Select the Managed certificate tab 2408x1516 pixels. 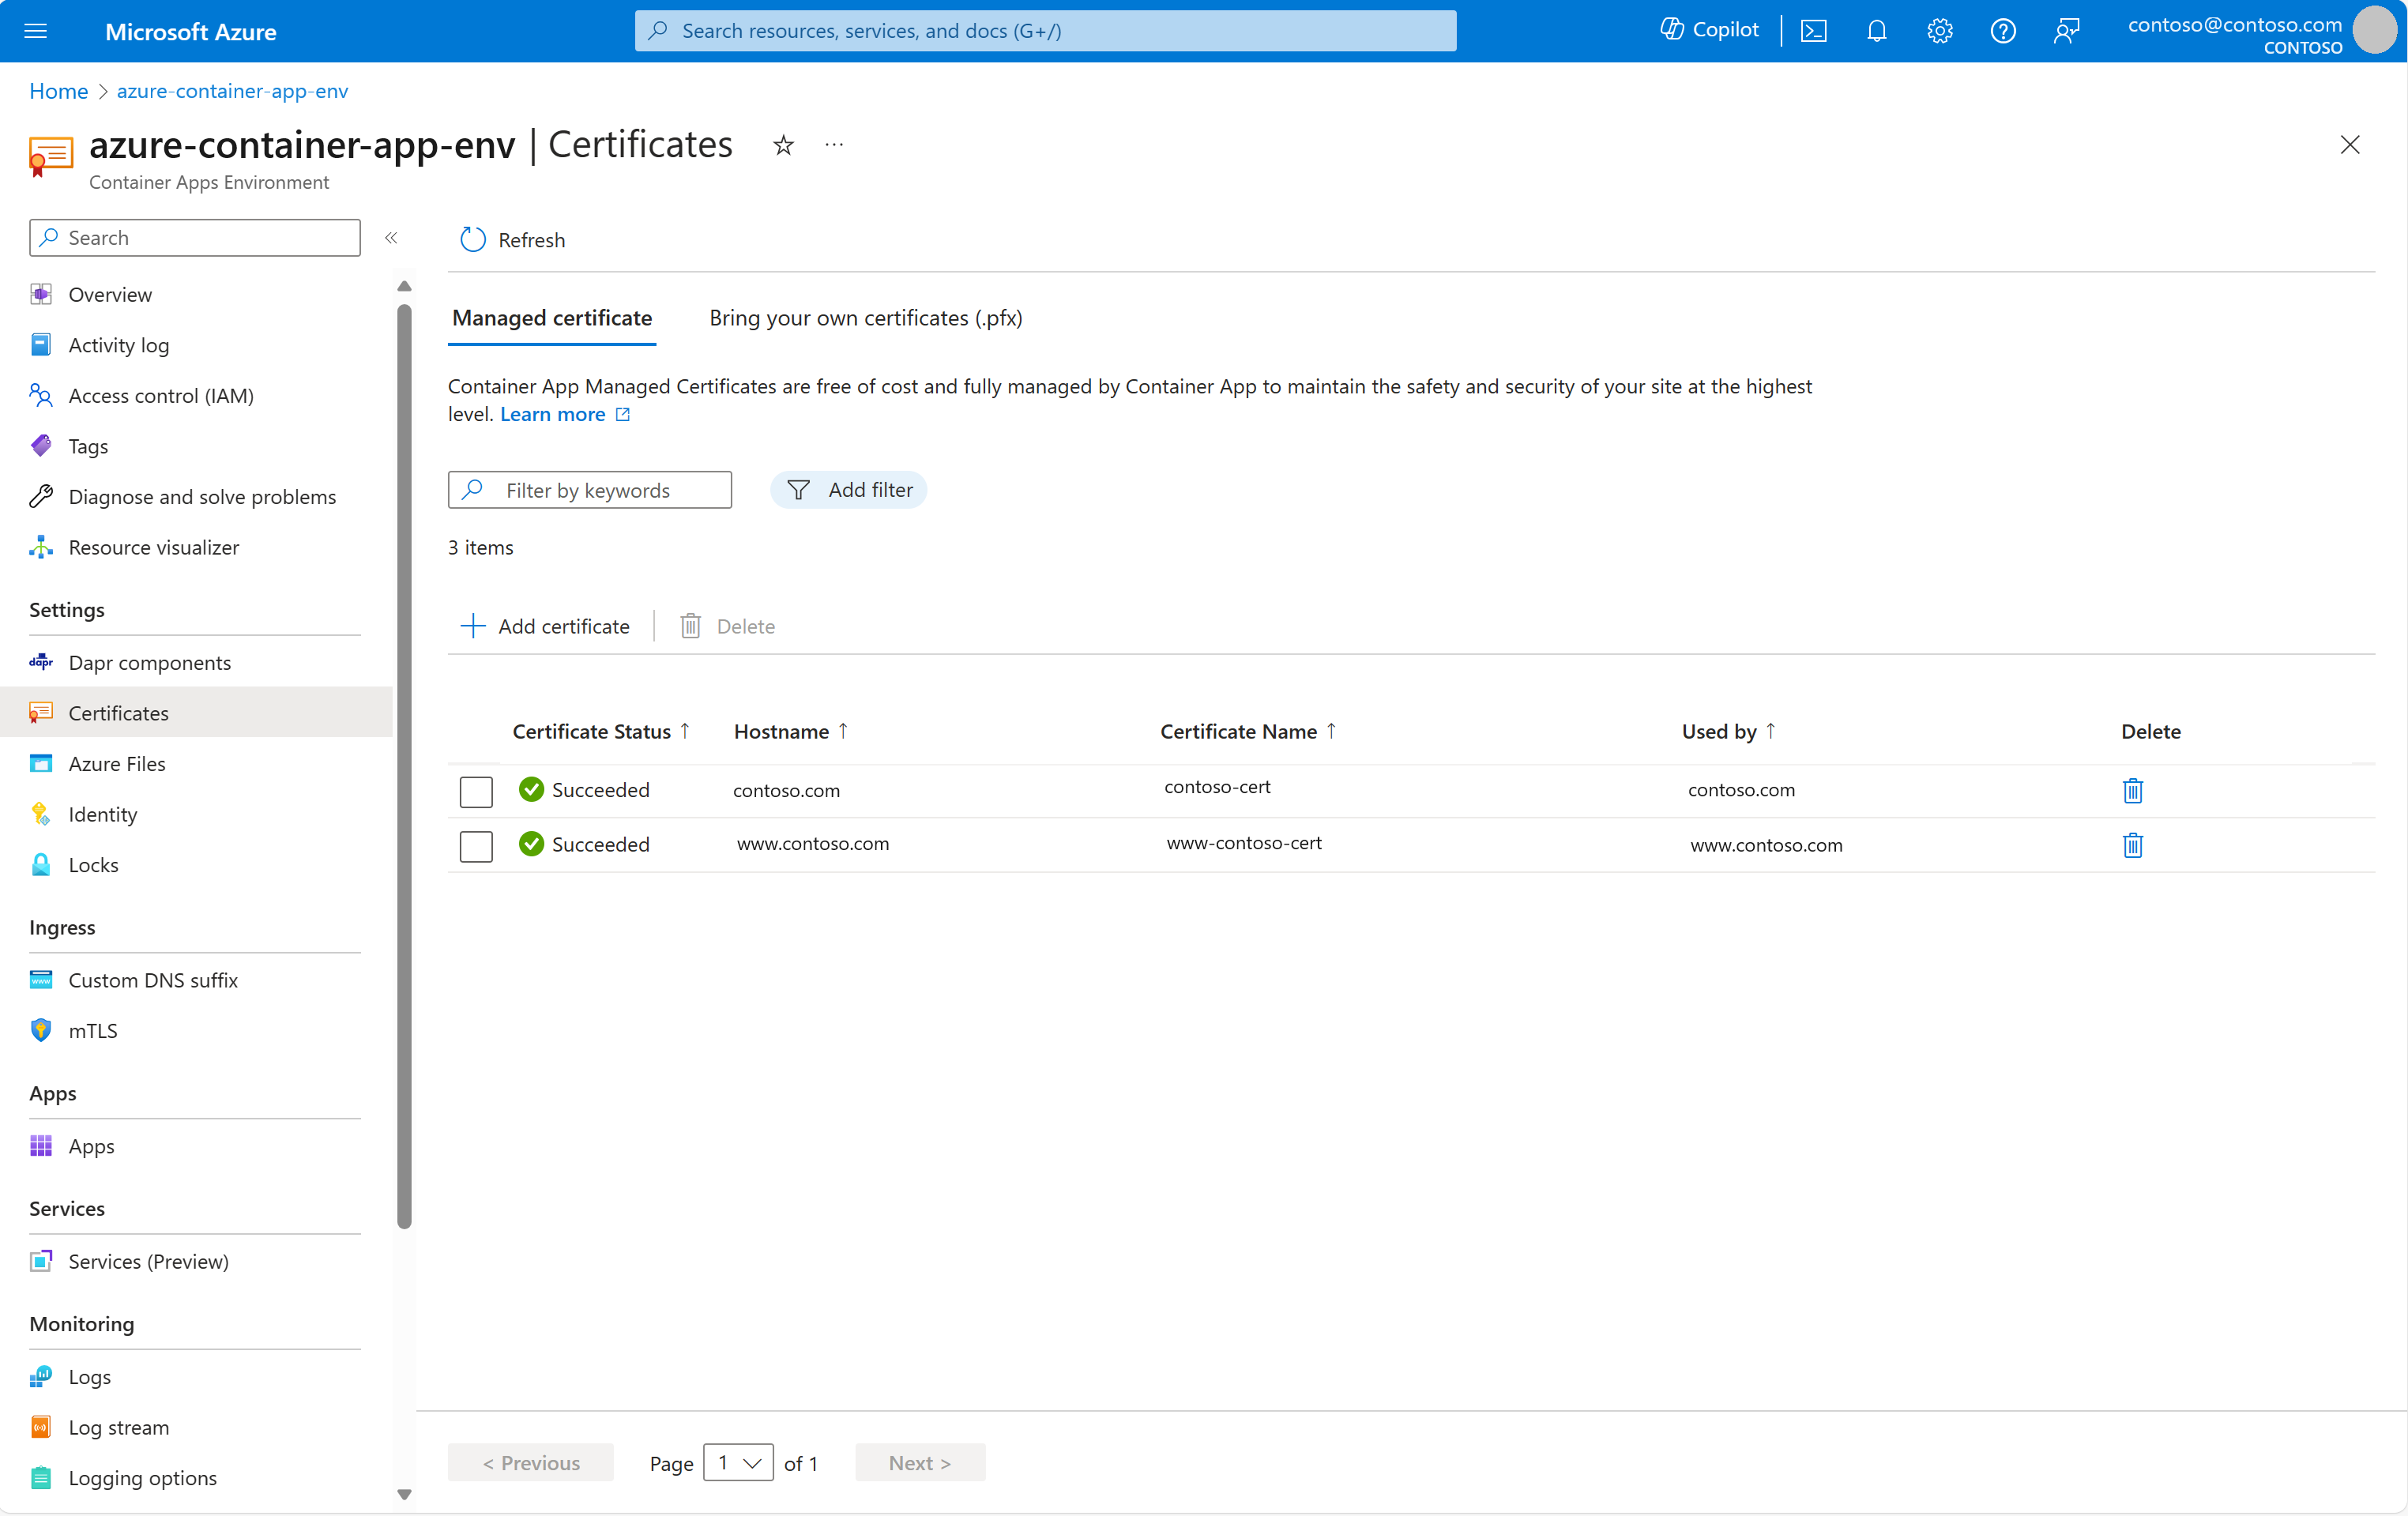point(551,318)
